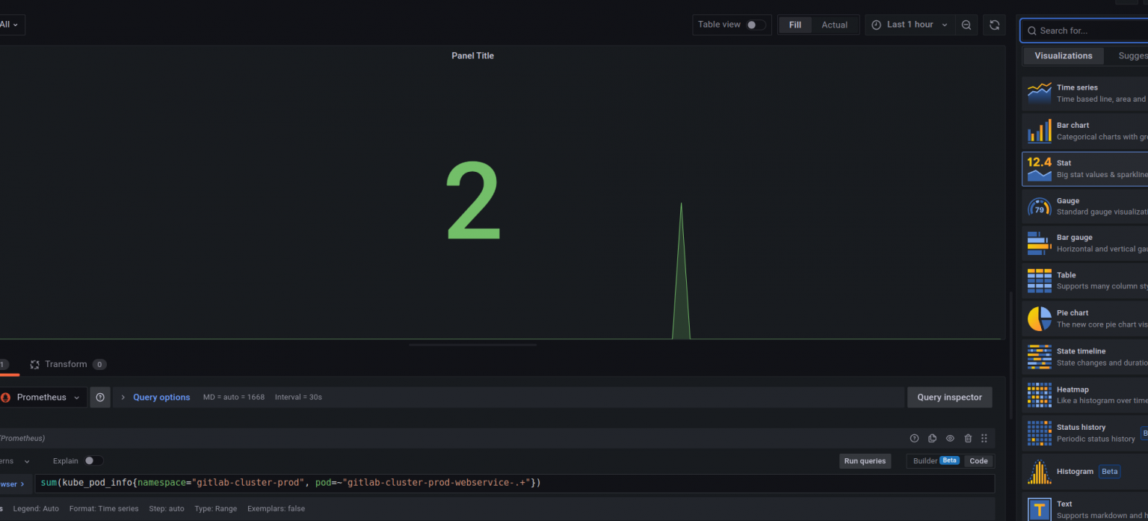
Task: Open the Last 1 hour time picker
Action: 910,25
